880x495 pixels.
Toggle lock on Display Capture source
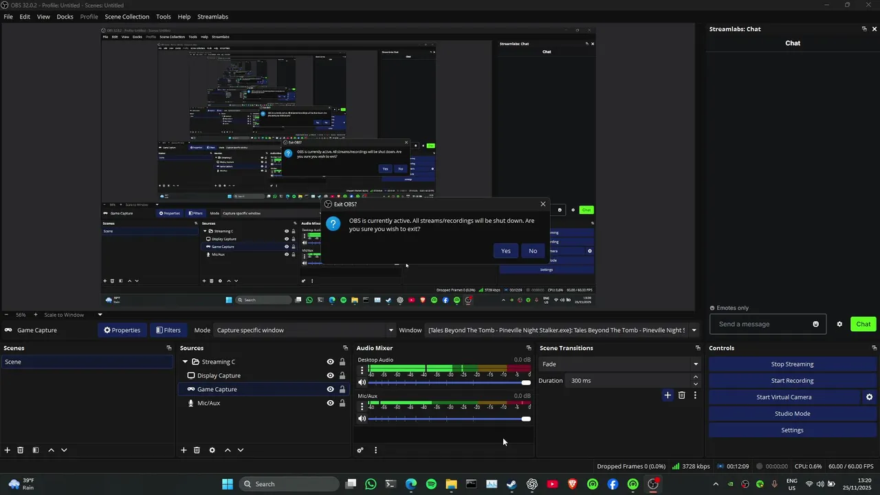point(342,375)
